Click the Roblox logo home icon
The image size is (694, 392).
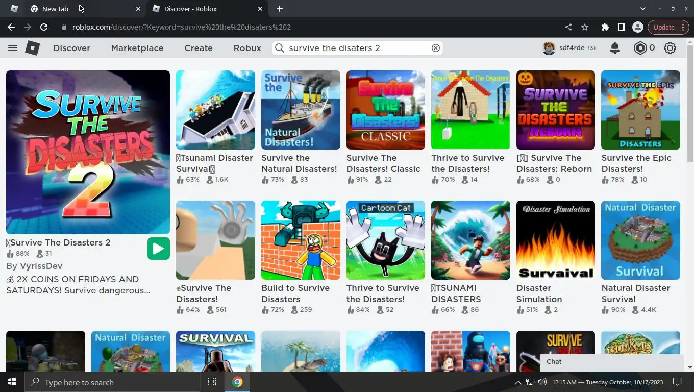(x=33, y=48)
